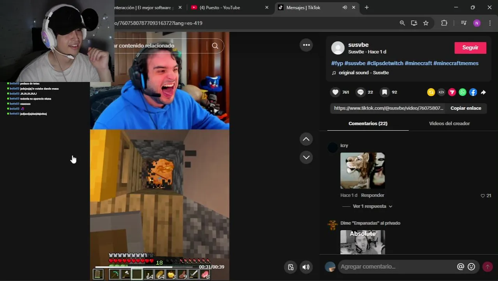Select the Videos del creador tab
Image resolution: width=498 pixels, height=281 pixels.
(x=449, y=123)
